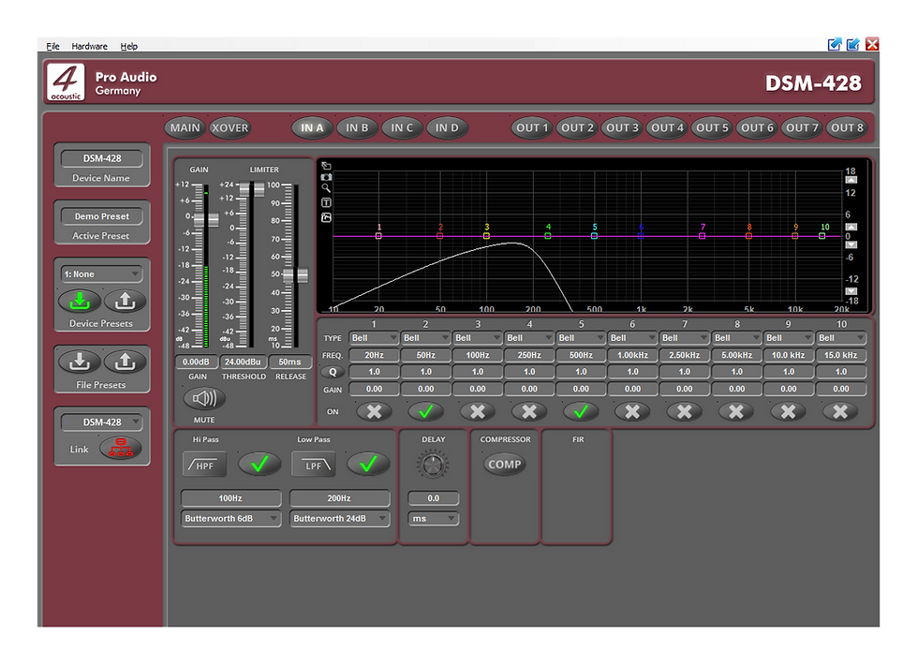Click the File Presets upload icon
Screen dimensions: 918x665
click(125, 362)
